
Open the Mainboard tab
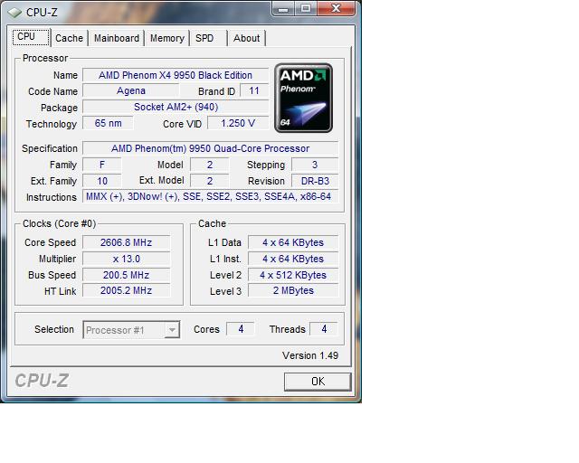(x=117, y=38)
